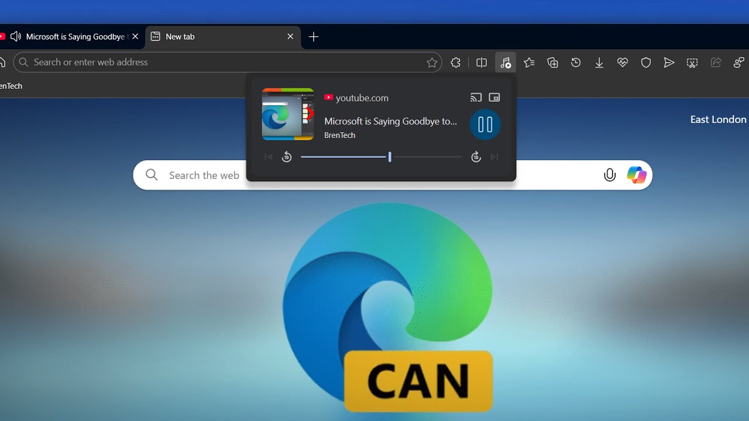Cast media to device icon
Viewport: 749px width, 421px height.
(x=476, y=98)
